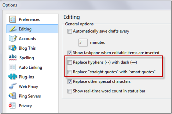The image size is (172, 114).
Task: Select the Auto Linking icon
Action: (x=13, y=67)
